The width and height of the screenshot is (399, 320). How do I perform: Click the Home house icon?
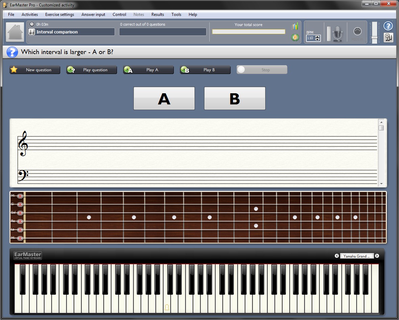pyautogui.click(x=15, y=32)
